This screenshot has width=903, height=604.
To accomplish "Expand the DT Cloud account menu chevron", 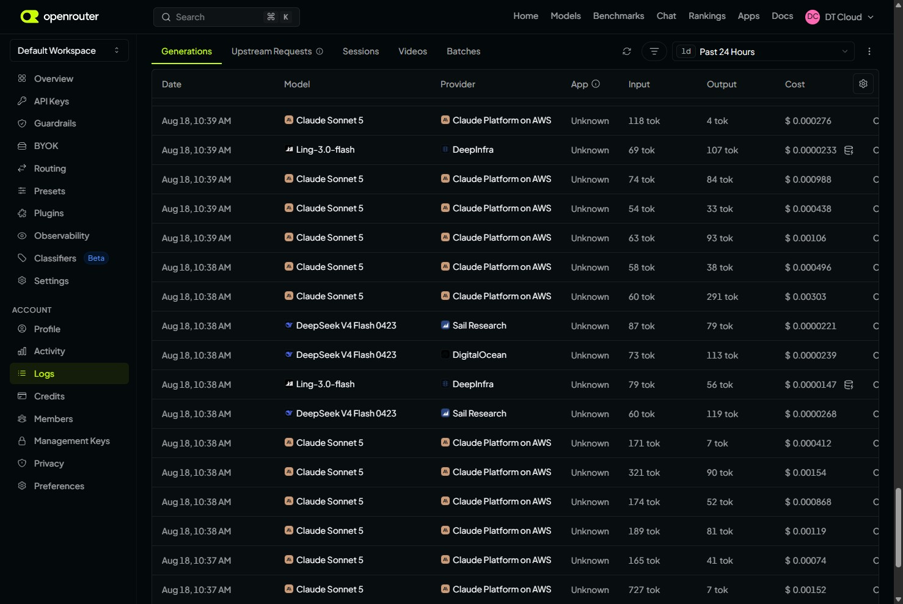I will pyautogui.click(x=871, y=17).
